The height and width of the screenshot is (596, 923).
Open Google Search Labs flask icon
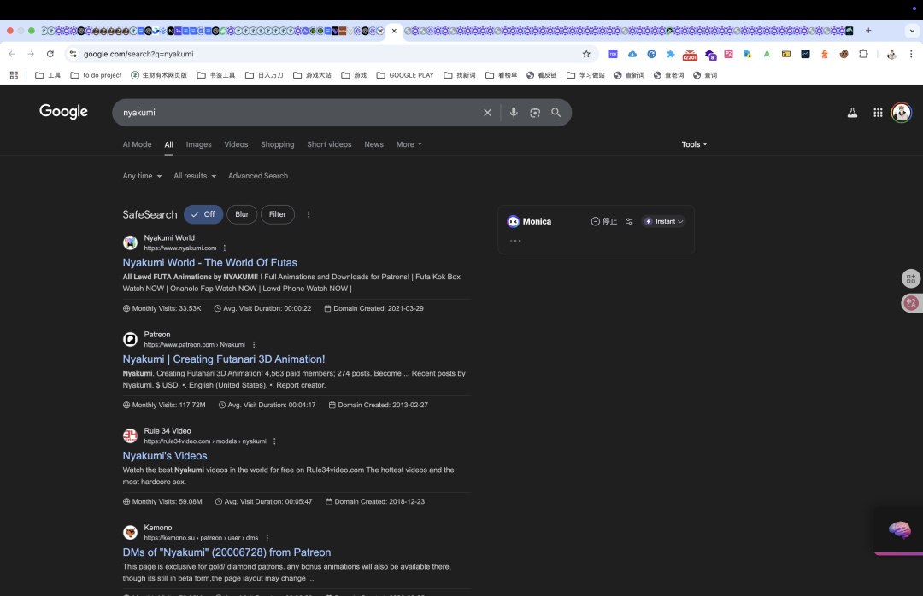tap(852, 113)
